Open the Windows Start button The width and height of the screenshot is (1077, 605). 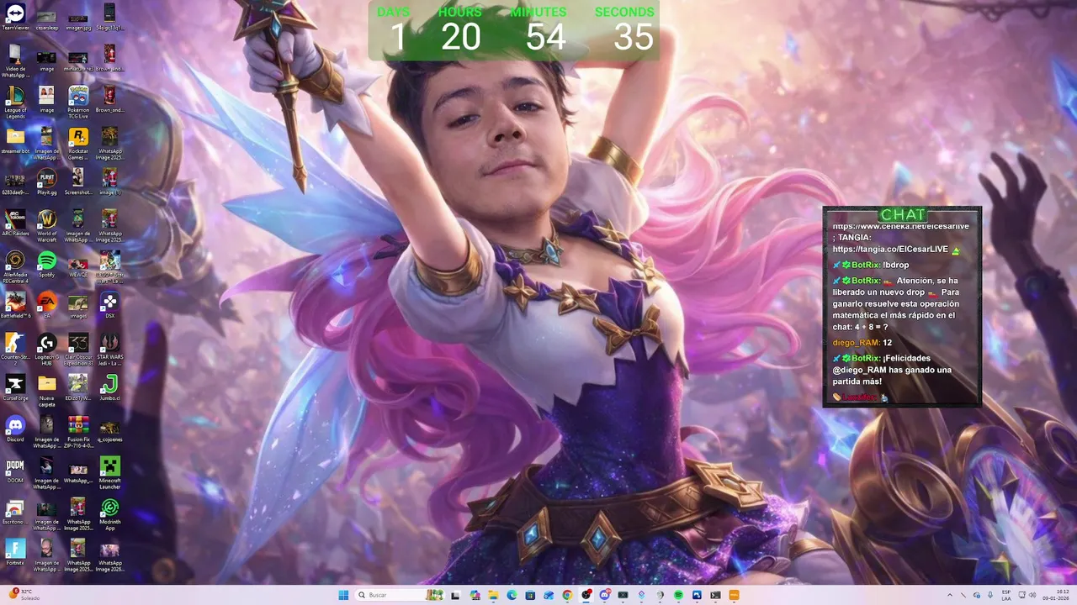pyautogui.click(x=343, y=595)
